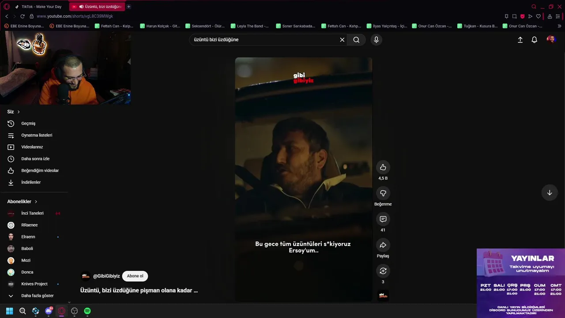Open the Knives Project subscription
Screen dimensions: 565x318
[34, 284]
